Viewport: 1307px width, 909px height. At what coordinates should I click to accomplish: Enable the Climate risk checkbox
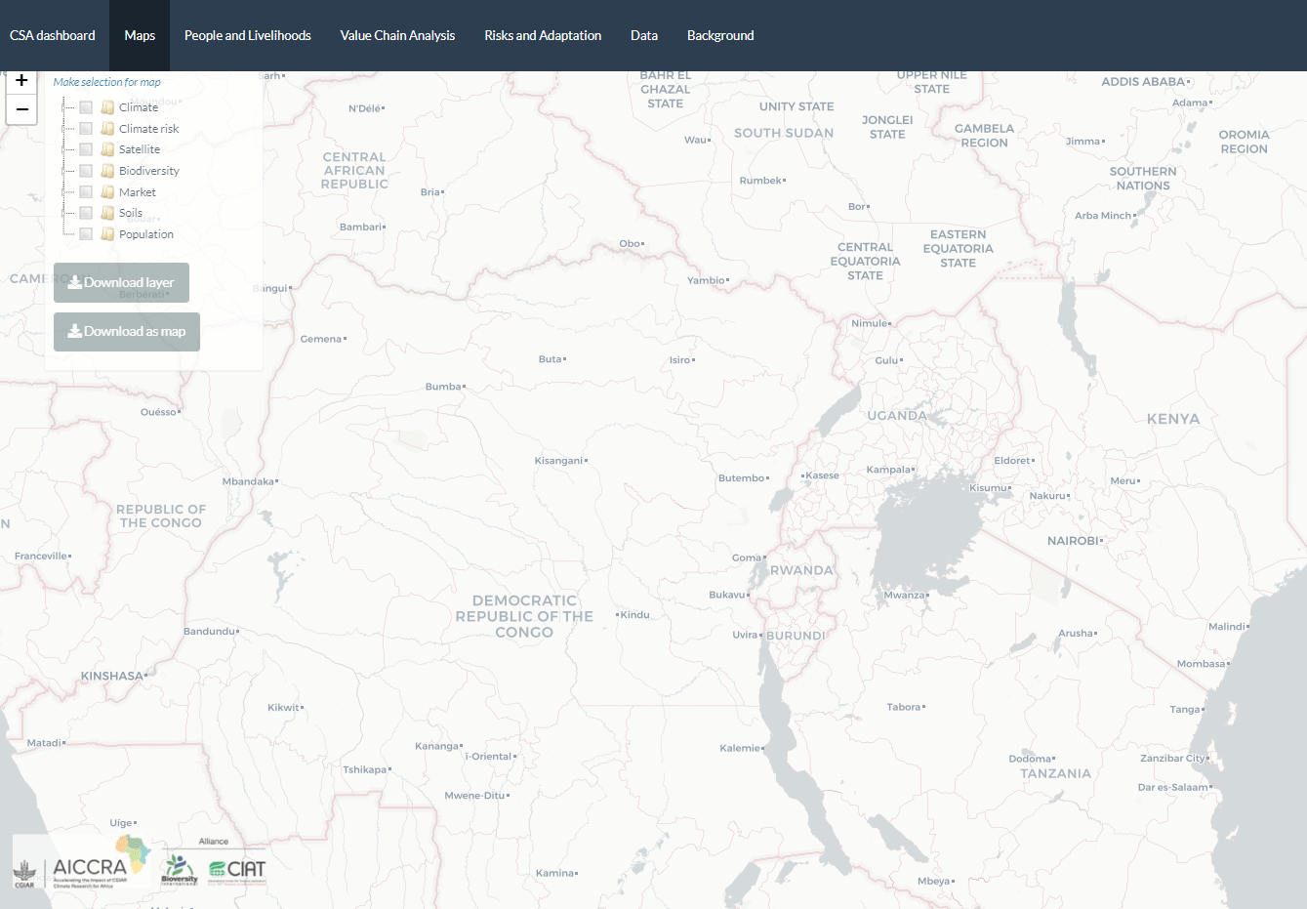[86, 128]
